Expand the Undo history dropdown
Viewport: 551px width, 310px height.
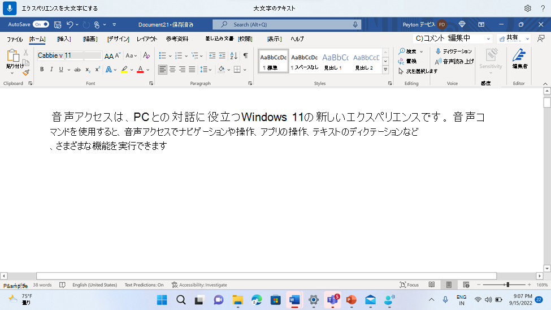pyautogui.click(x=77, y=25)
